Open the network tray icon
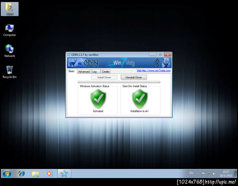 (209, 174)
